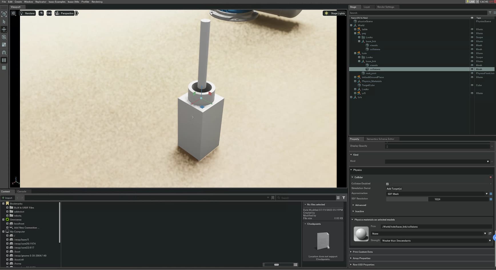
Task: Click the physics material sphere thumbnail
Action: click(361, 234)
